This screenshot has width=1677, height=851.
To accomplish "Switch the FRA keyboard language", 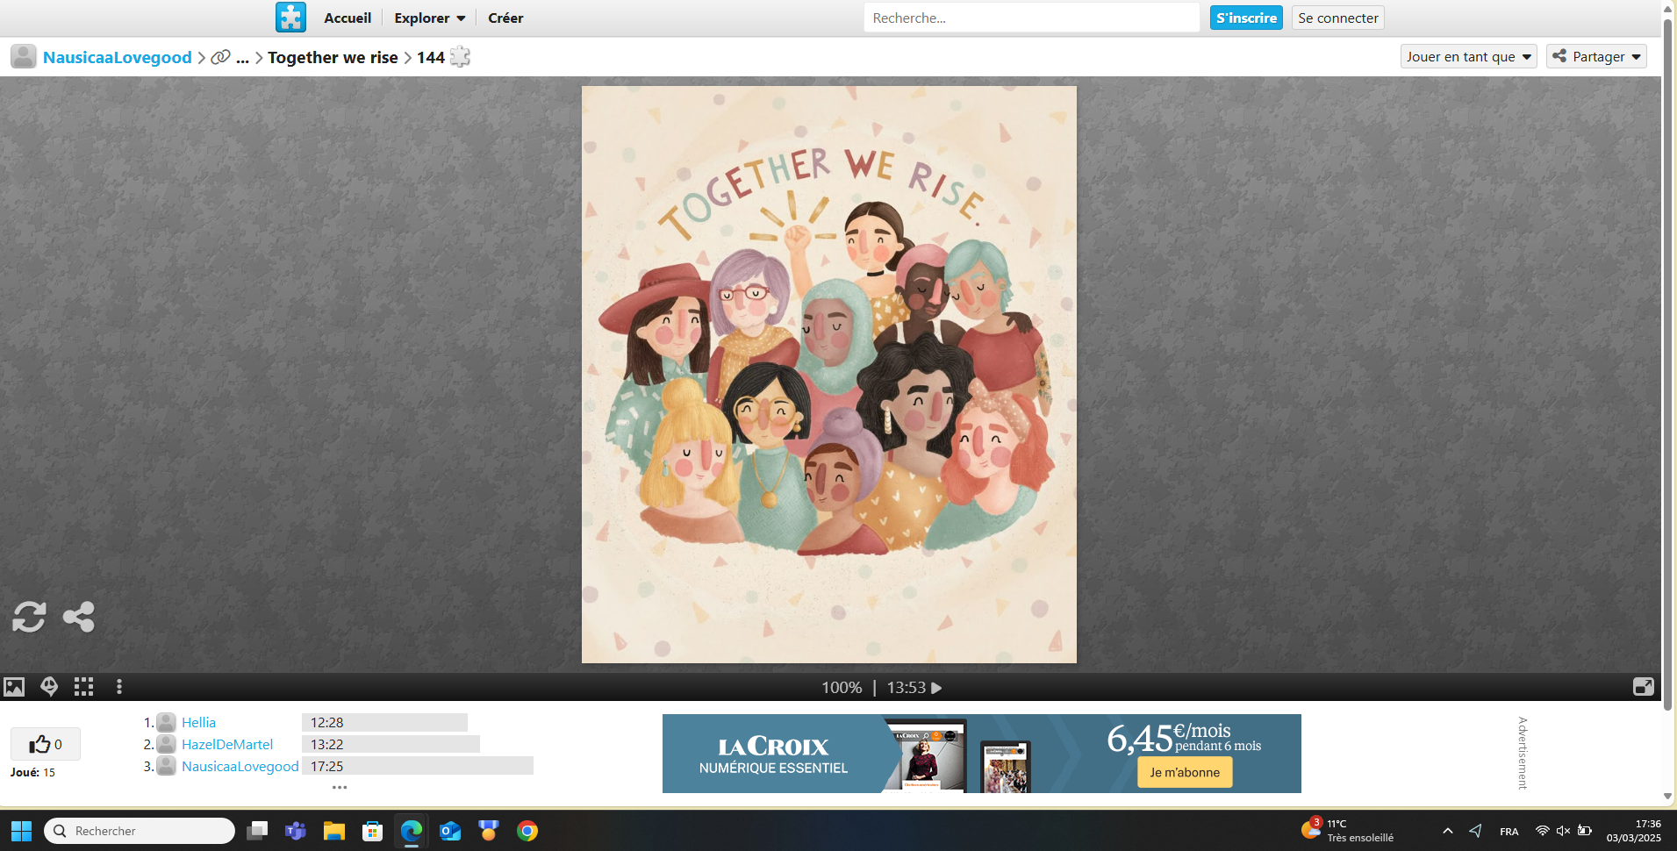I will pyautogui.click(x=1509, y=832).
